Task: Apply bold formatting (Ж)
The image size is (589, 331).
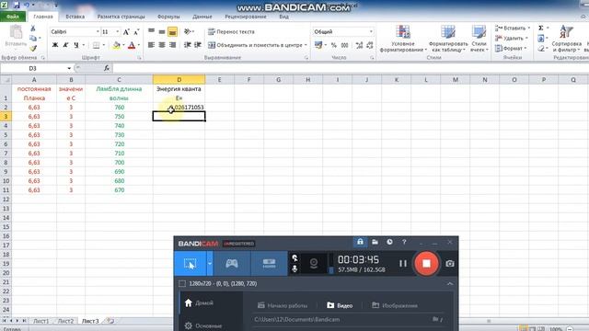Action: [x=55, y=45]
